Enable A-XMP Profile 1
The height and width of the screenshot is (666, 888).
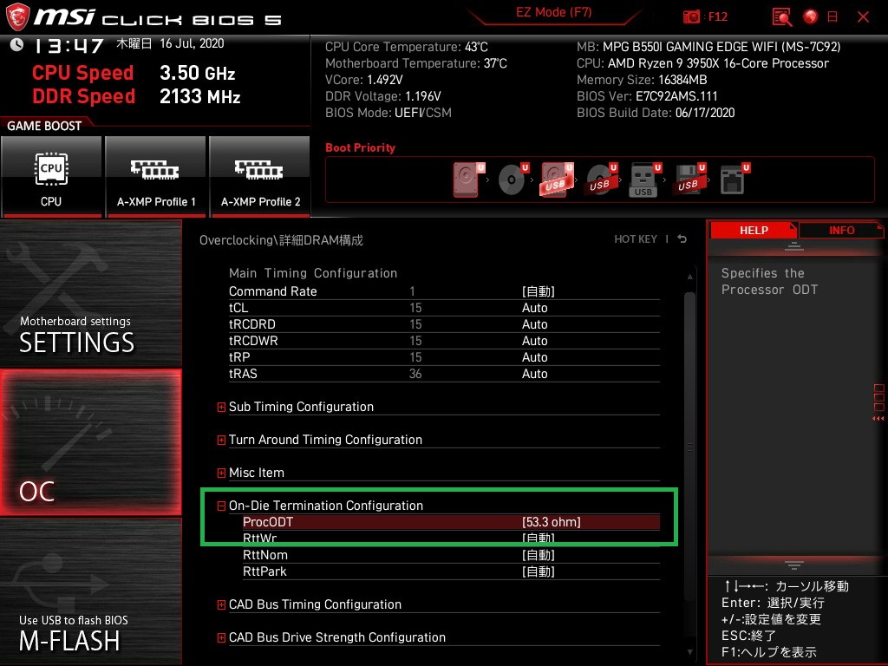pos(156,176)
